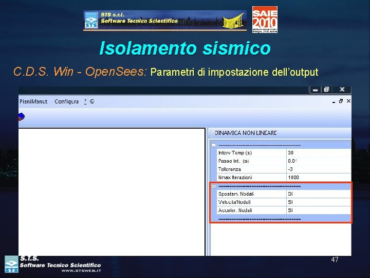The image size is (370, 278).
Task: Click the STS logo in the footer
Action: (11, 264)
